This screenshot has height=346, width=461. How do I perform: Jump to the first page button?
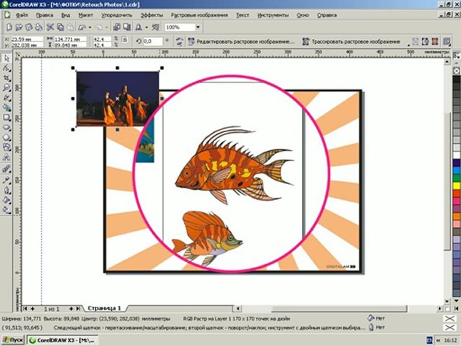point(25,309)
